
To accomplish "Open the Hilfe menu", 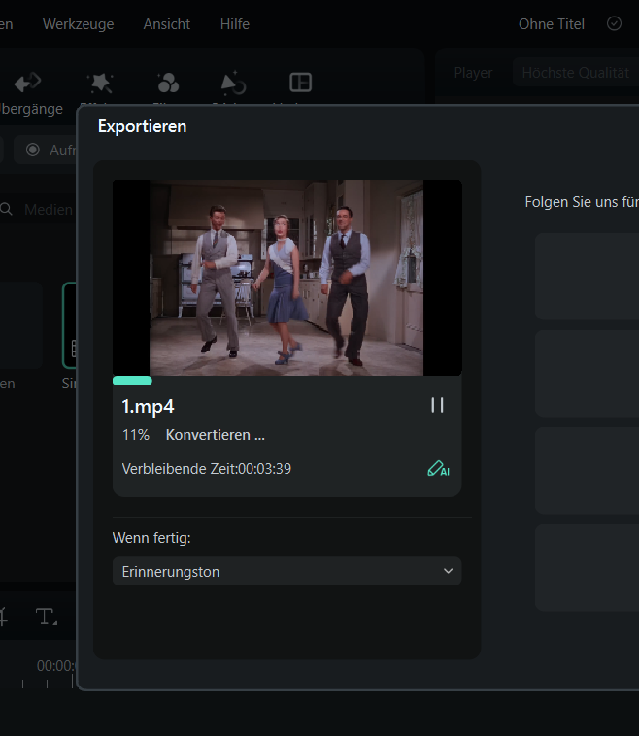I will (235, 24).
